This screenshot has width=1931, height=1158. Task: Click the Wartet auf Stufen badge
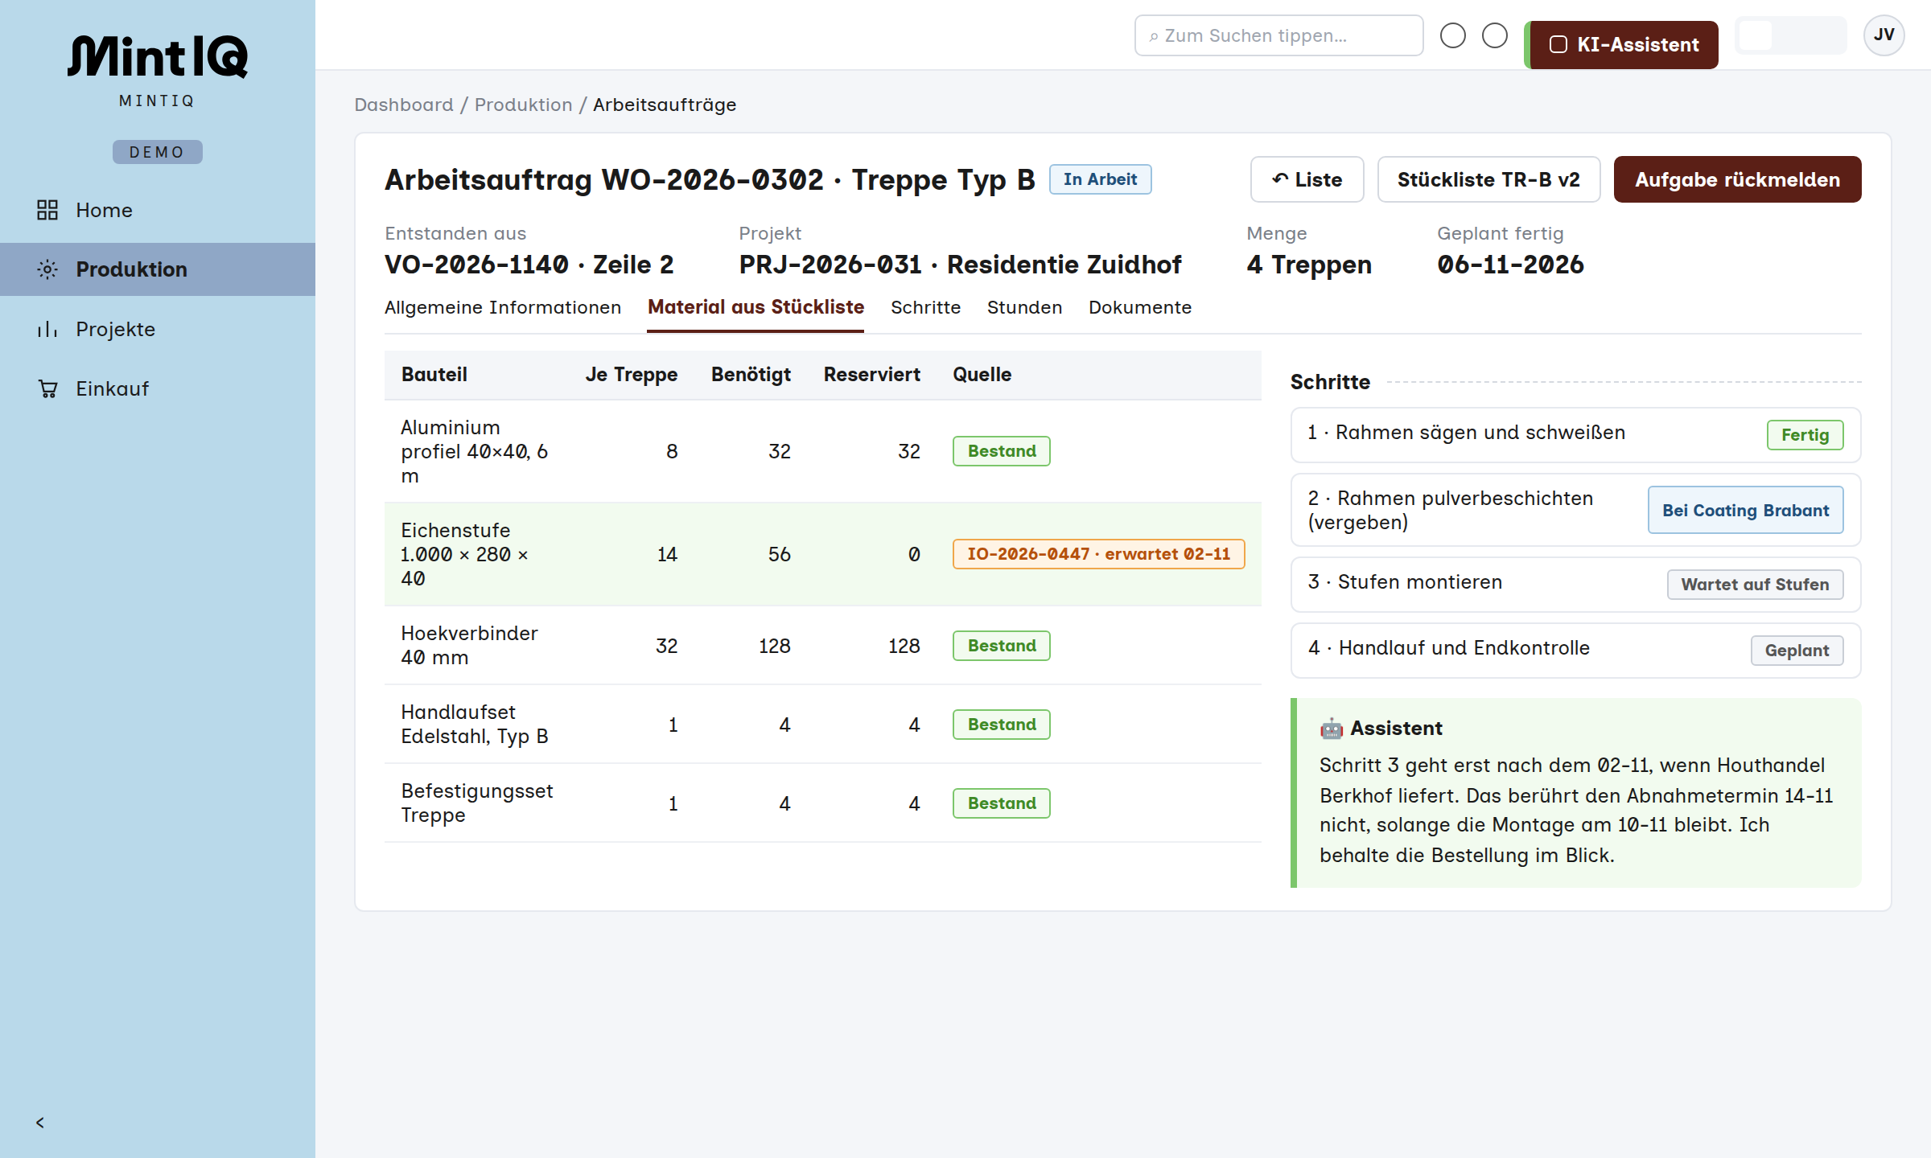(1756, 585)
